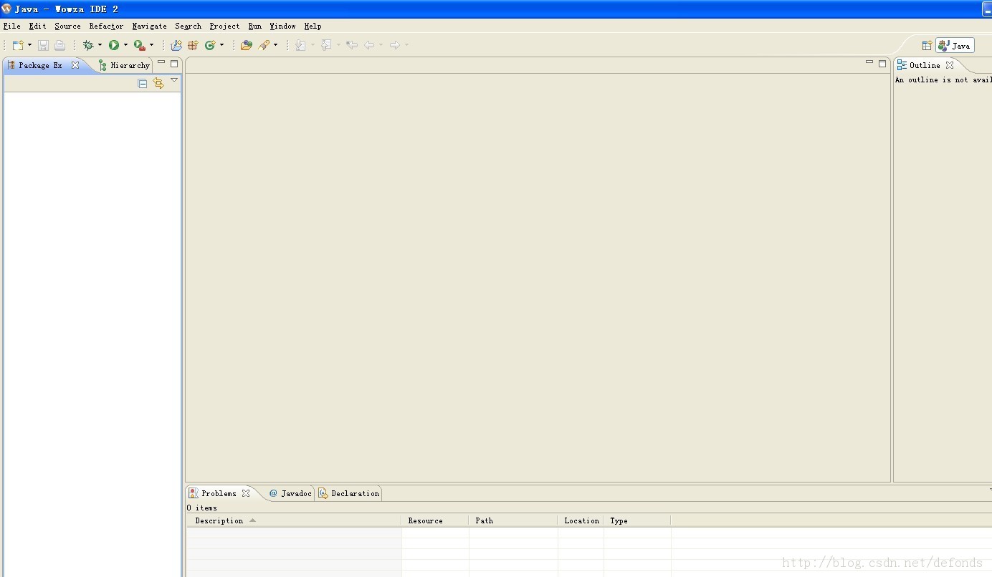Image resolution: width=992 pixels, height=577 pixels.
Task: Click the New Java Package icon
Action: [x=193, y=45]
